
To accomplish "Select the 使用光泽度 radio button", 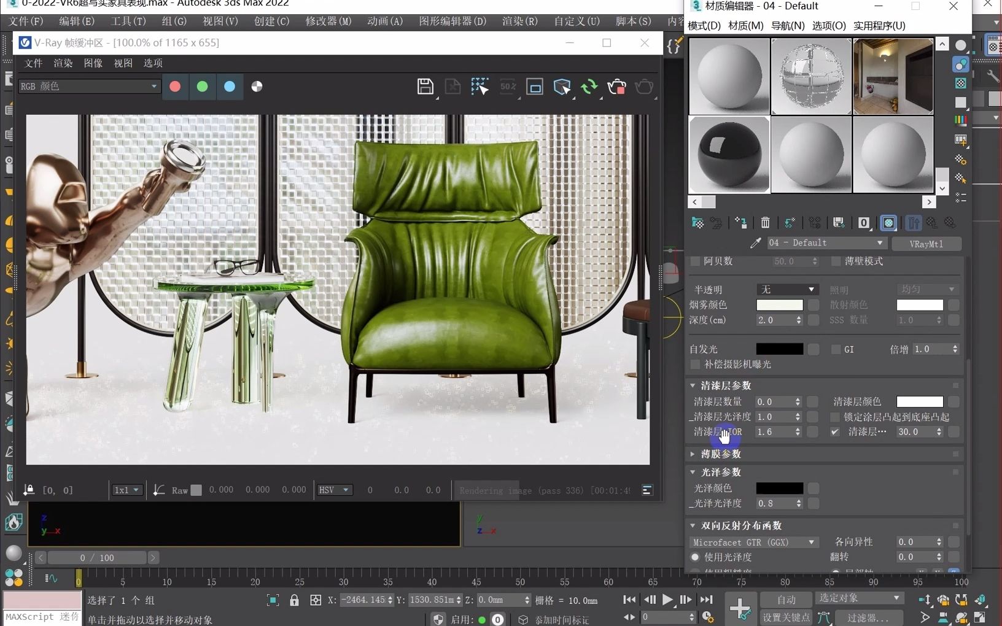I will pos(695,557).
